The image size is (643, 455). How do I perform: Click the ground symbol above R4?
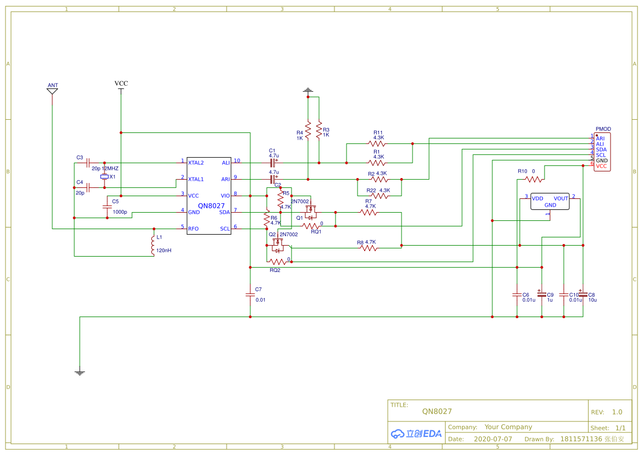point(308,90)
